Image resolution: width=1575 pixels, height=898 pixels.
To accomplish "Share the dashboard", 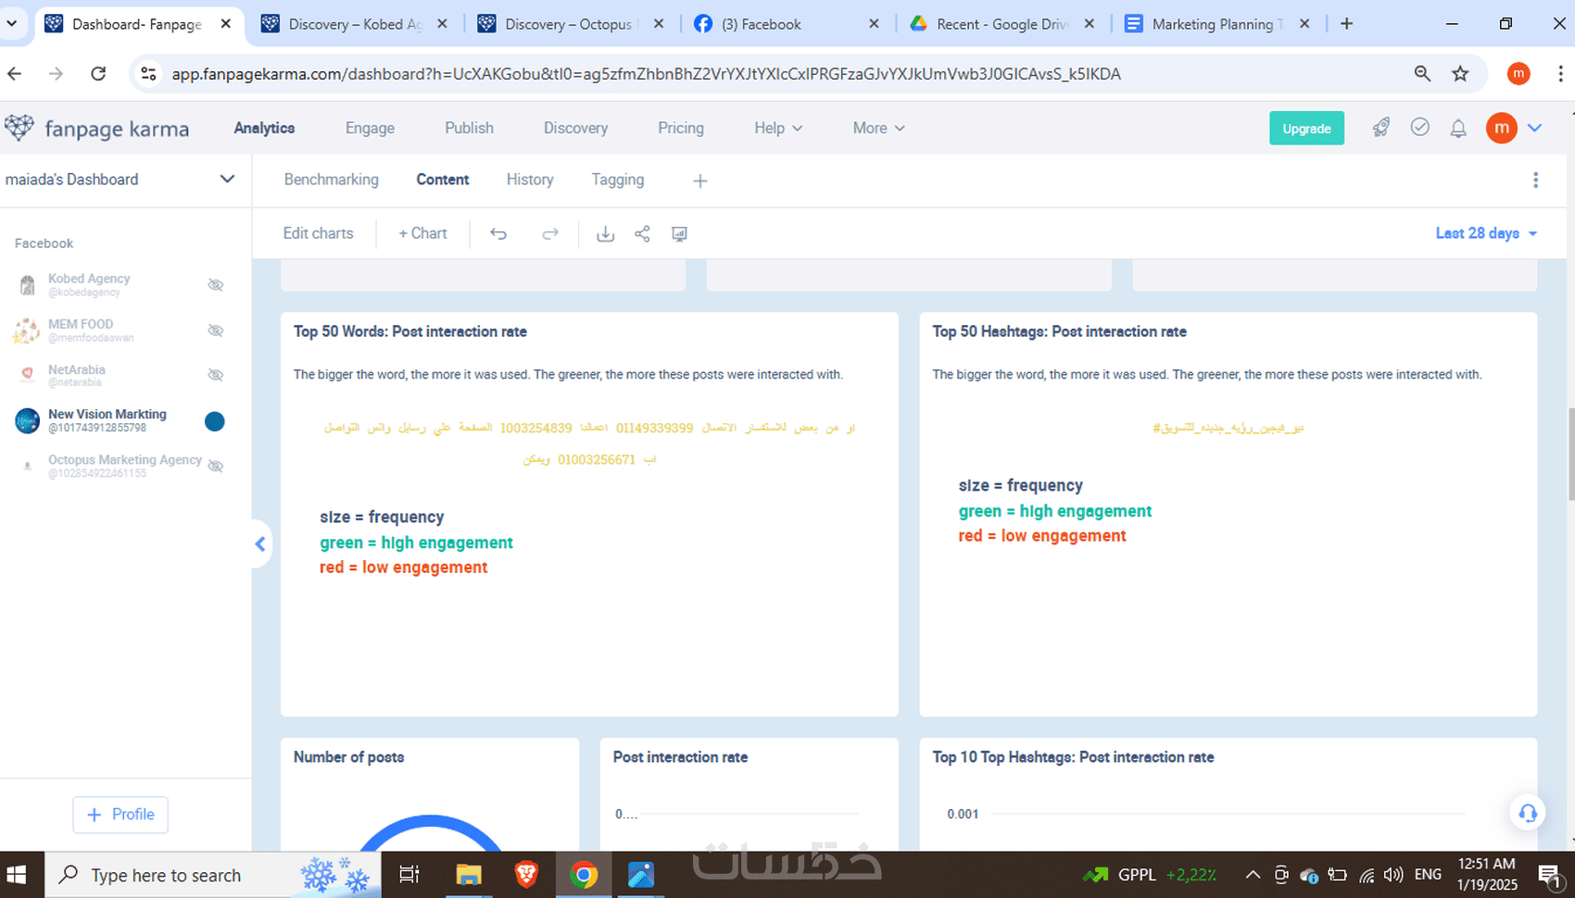I will pyautogui.click(x=642, y=234).
